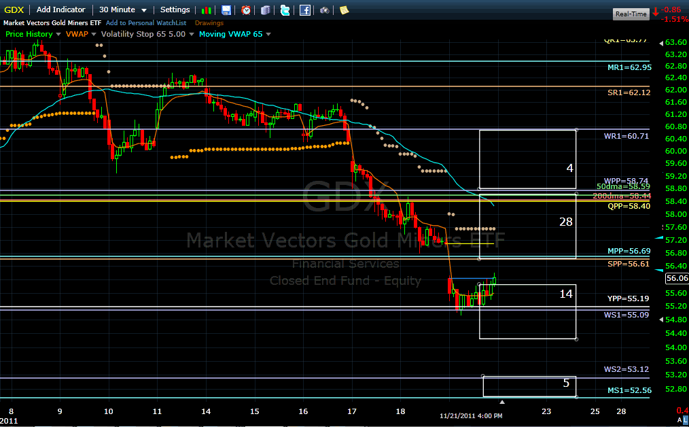The width and height of the screenshot is (689, 427).
Task: Share the chart on Facebook
Action: tap(305, 10)
